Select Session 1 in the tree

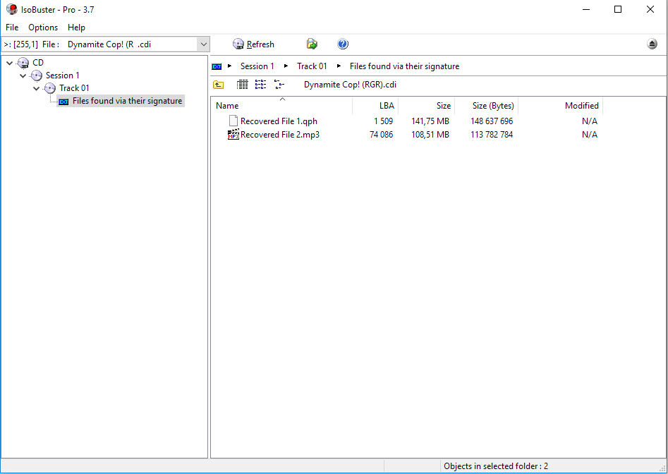62,75
